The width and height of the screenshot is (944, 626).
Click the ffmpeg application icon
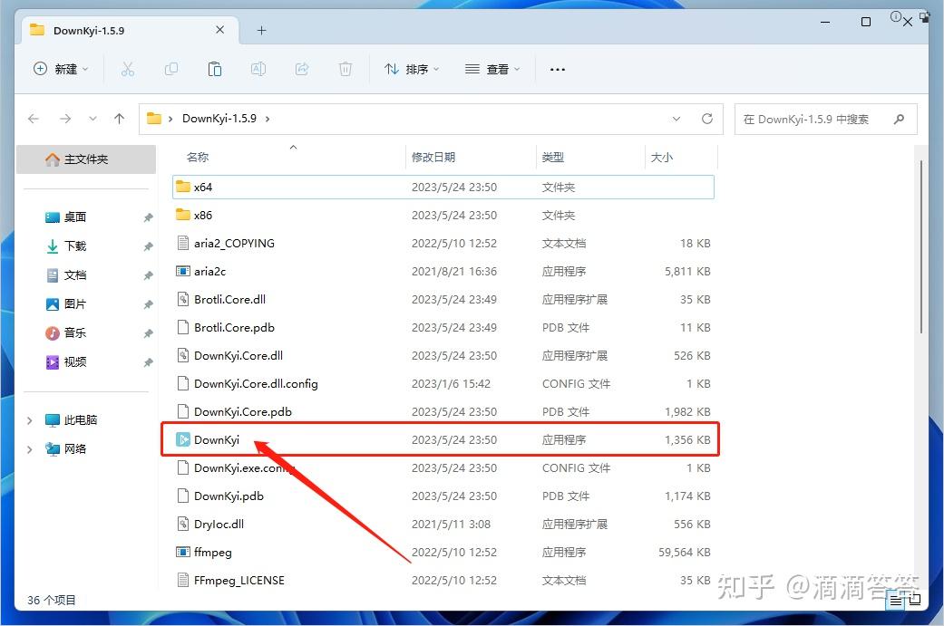183,552
